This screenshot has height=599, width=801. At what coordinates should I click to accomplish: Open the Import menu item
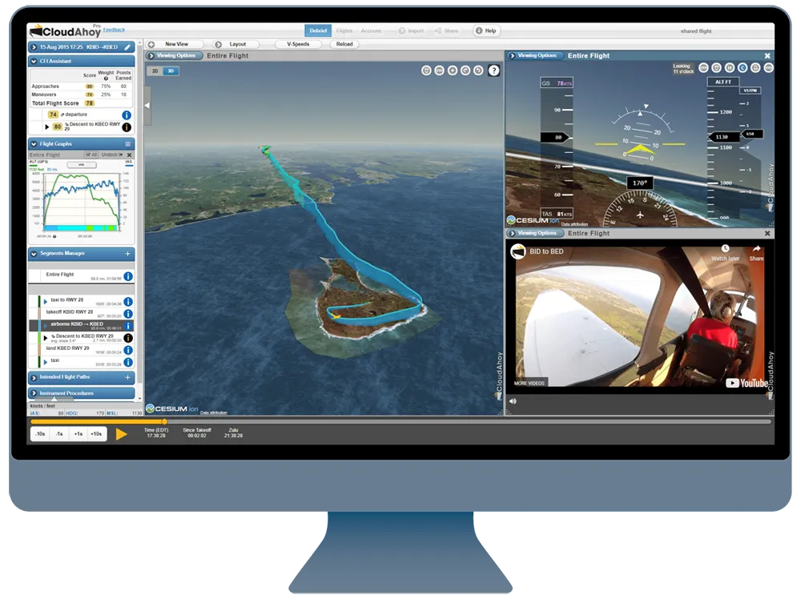click(411, 31)
